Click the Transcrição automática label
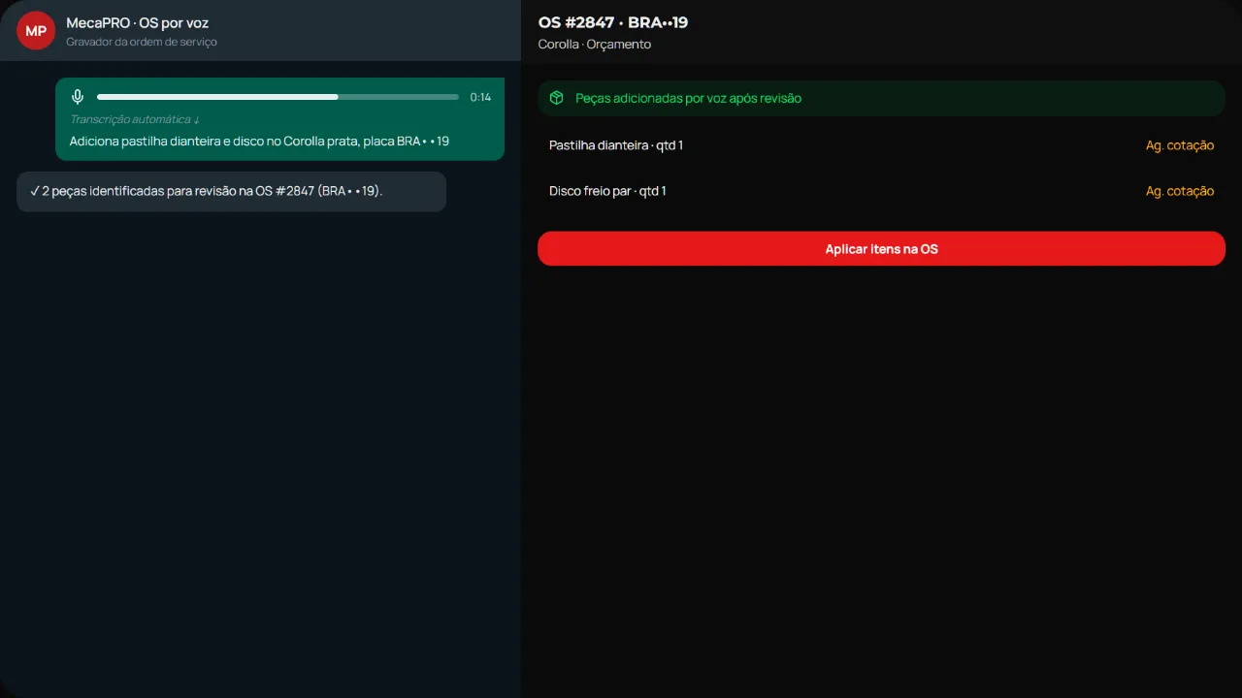1242x698 pixels. (x=135, y=119)
